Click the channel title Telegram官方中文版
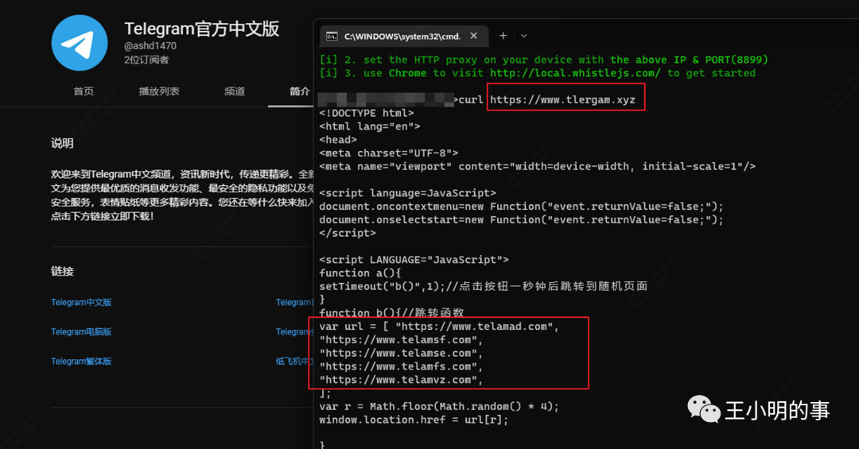This screenshot has height=449, width=859. click(x=201, y=29)
